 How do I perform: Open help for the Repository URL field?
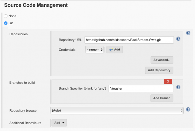click(x=178, y=39)
